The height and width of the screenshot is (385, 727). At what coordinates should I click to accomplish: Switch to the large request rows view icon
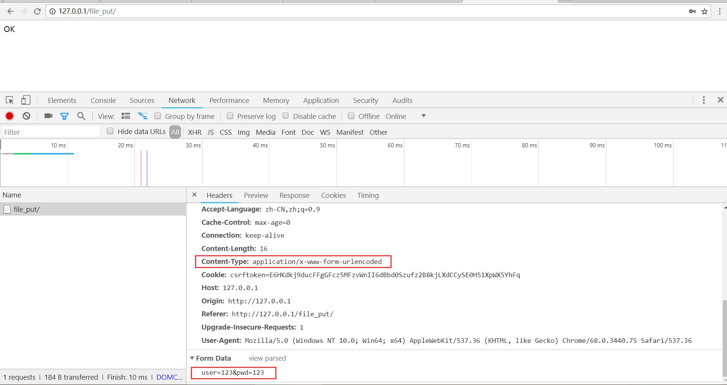coord(126,116)
